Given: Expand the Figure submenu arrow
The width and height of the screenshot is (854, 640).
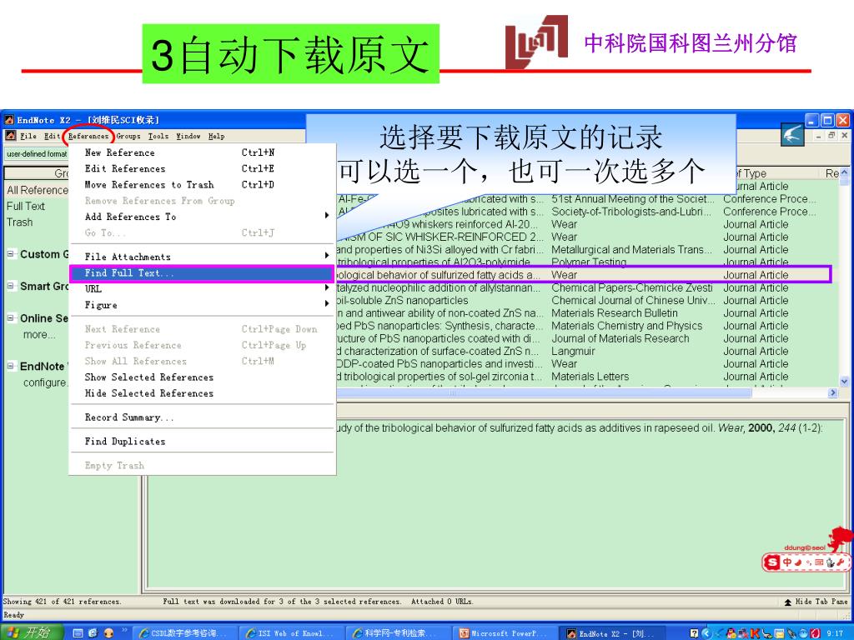Looking at the screenshot, I should 327,303.
